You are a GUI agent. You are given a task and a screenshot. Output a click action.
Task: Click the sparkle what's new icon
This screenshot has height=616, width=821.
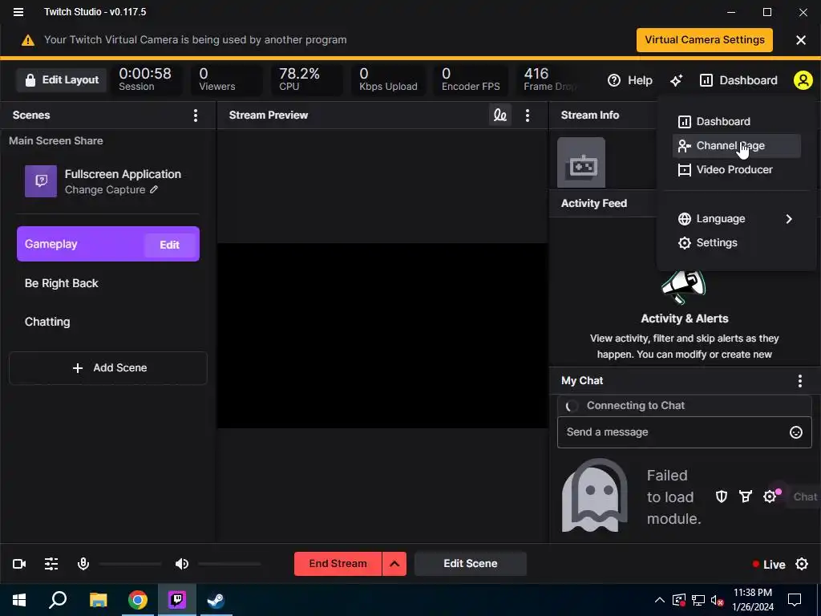[677, 80]
